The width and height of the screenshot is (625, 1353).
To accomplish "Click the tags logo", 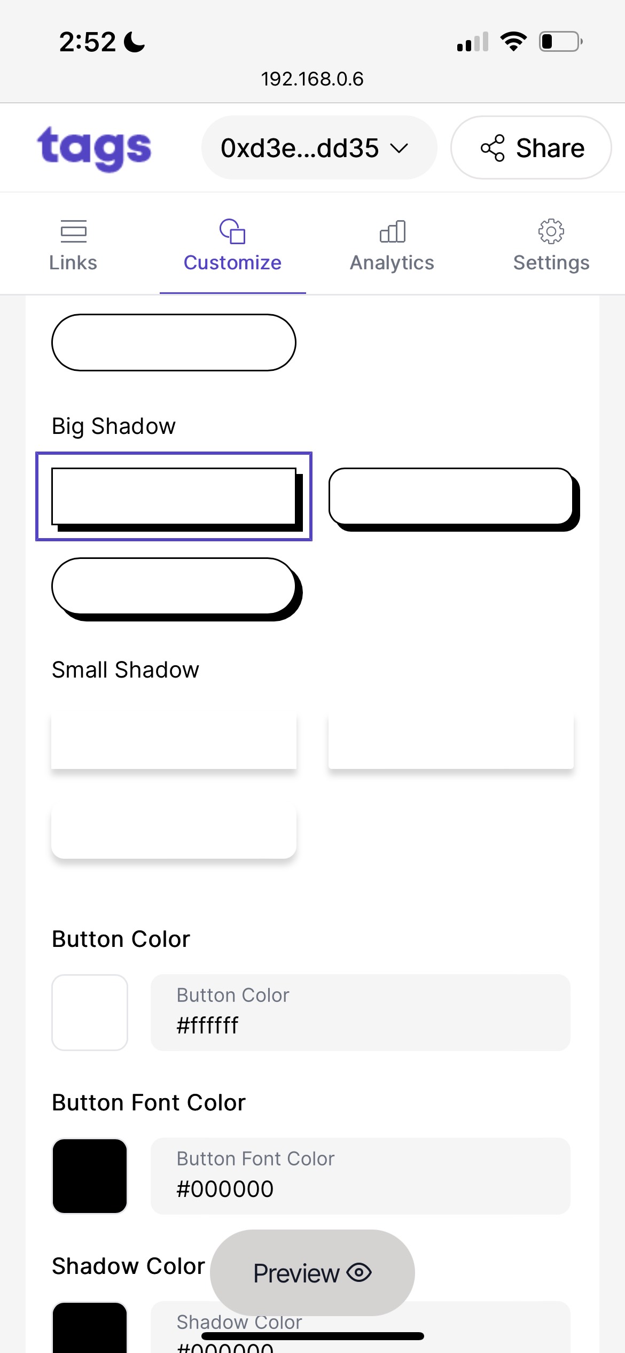I will pos(95,149).
